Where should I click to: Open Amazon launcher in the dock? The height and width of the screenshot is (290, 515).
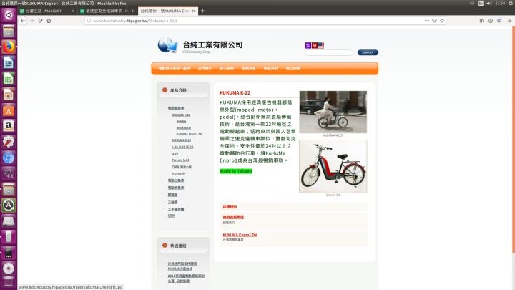[9, 126]
